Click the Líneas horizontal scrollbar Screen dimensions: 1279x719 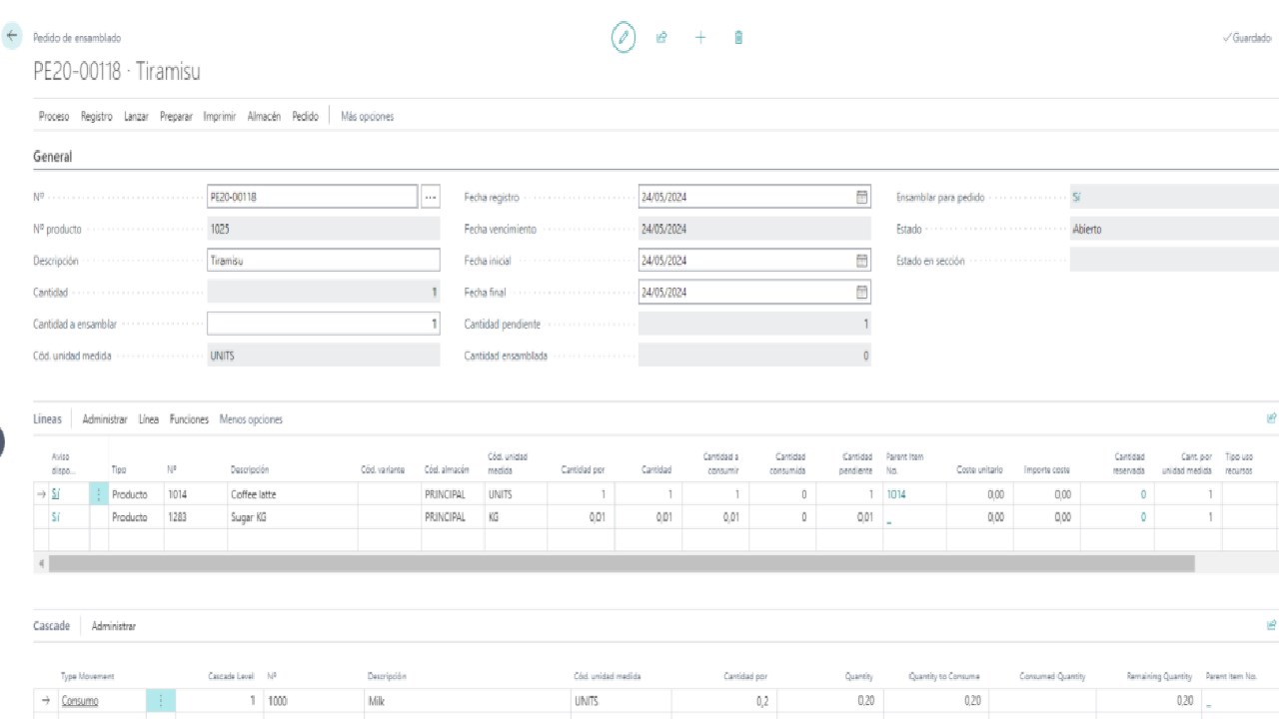(622, 564)
